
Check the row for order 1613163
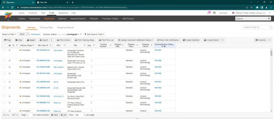tap(5, 82)
